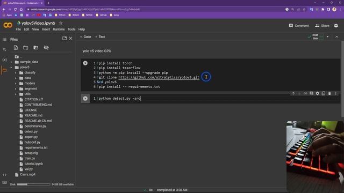Open the GitHub bookmarks folder

coord(102,15)
